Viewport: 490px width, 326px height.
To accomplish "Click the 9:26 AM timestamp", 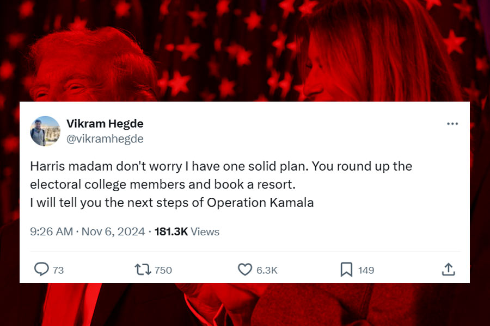I will point(51,231).
